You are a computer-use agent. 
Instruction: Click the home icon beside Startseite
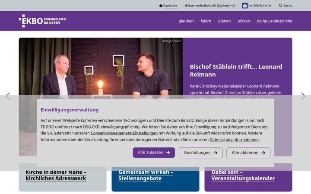pyautogui.click(x=161, y=6)
